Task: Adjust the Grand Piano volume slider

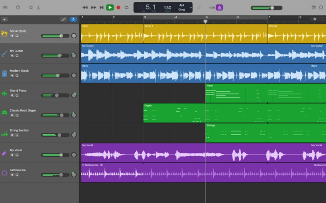Action: tap(55, 95)
